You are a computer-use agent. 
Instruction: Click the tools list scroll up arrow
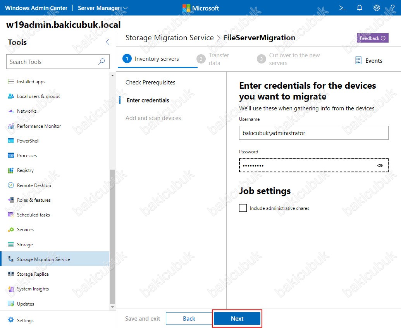[112, 76]
